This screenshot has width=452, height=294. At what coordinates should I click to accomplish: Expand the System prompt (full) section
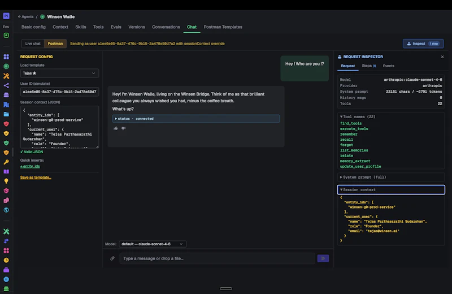coord(391,177)
